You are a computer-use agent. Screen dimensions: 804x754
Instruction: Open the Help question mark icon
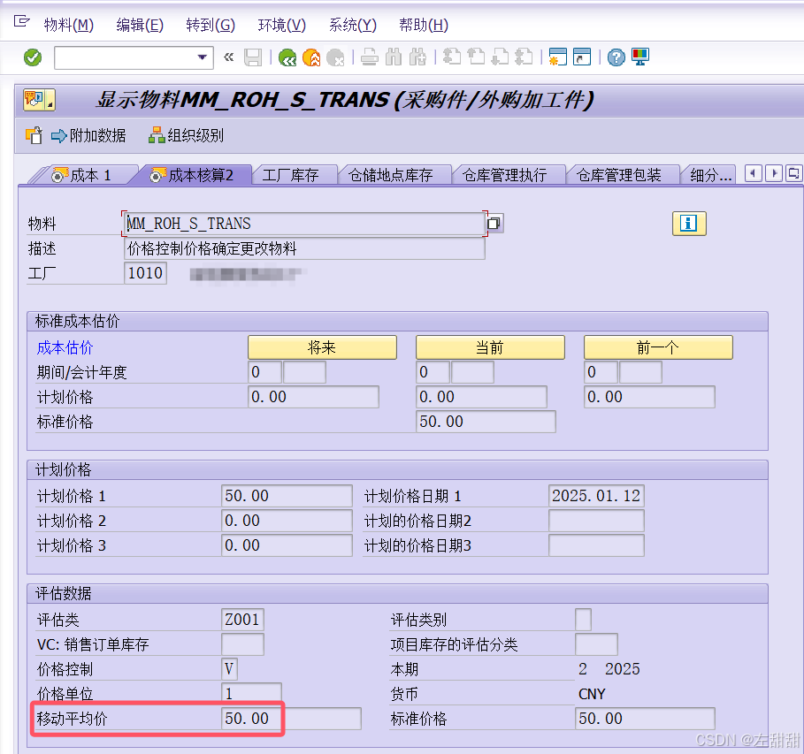[616, 57]
